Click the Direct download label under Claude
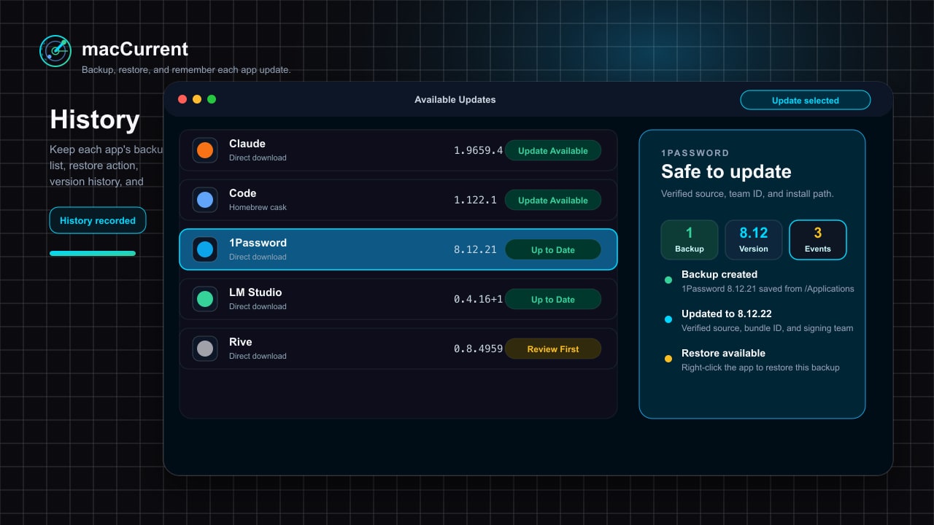The height and width of the screenshot is (525, 934). [258, 157]
